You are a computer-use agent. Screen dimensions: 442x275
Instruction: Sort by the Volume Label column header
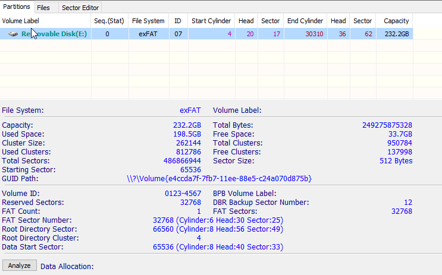(x=45, y=21)
